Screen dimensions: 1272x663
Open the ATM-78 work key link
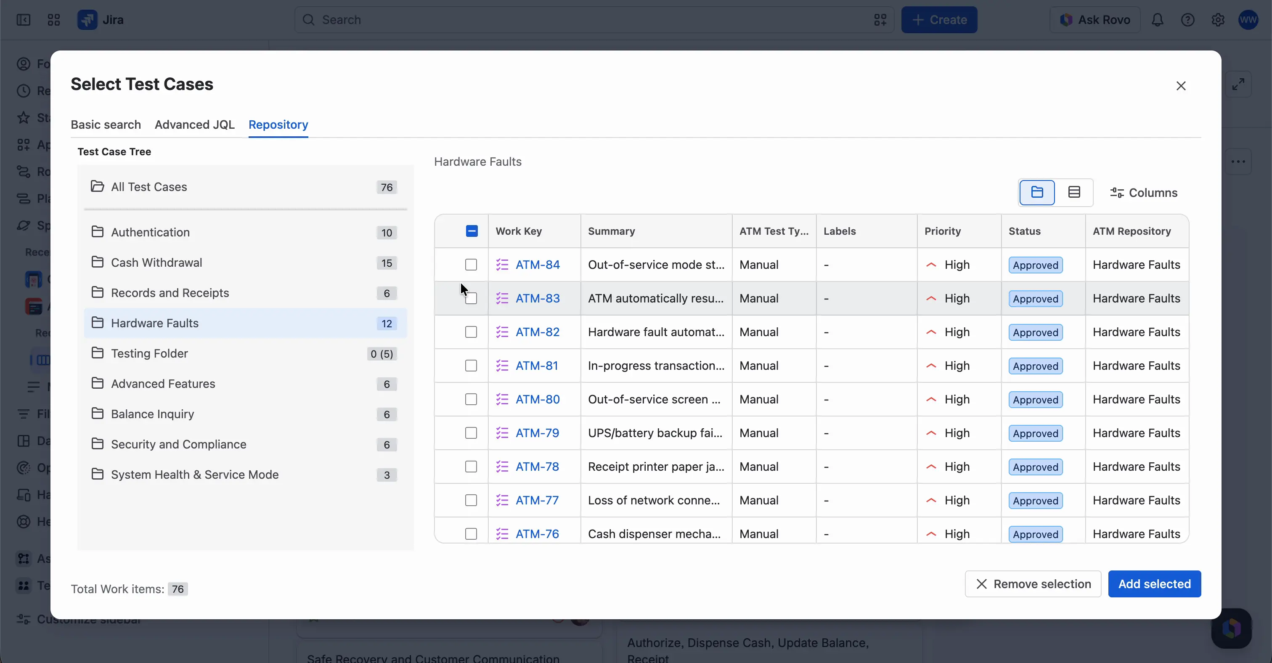(x=537, y=467)
